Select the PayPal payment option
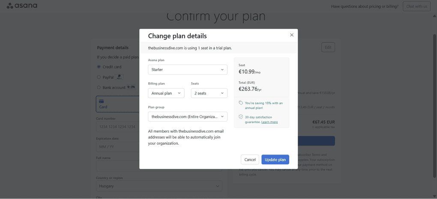Viewport: 437px width, 199px height. [x=99, y=77]
